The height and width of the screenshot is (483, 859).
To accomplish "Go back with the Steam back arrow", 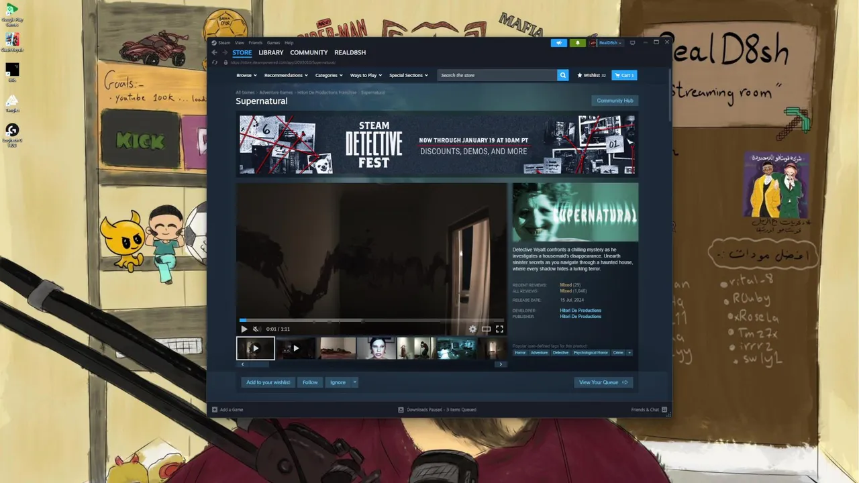I will tap(215, 52).
